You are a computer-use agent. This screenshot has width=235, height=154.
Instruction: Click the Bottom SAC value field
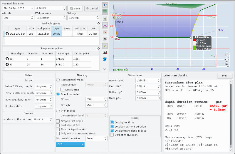pos(144,81)
